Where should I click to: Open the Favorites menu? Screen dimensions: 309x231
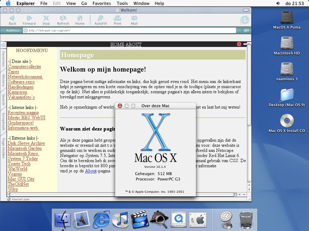[101, 3]
